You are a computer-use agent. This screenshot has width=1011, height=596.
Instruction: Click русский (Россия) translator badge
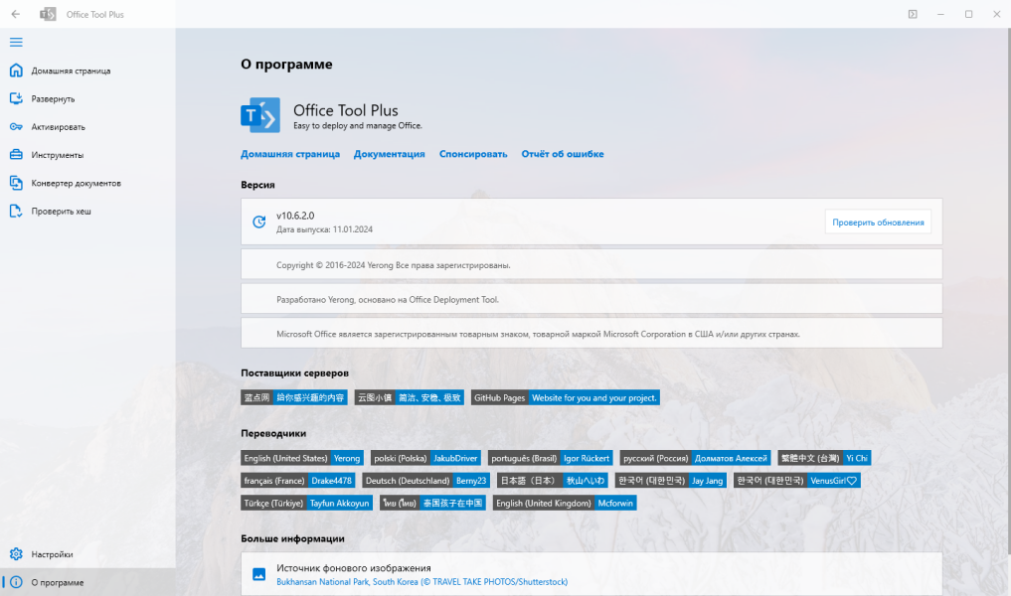[695, 458]
